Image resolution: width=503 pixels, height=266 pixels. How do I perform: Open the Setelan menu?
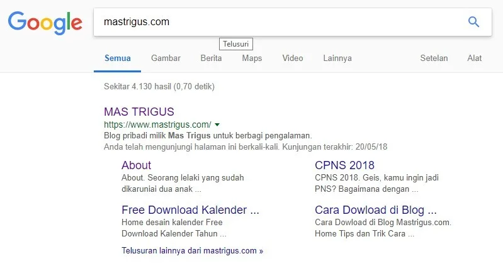pos(434,58)
